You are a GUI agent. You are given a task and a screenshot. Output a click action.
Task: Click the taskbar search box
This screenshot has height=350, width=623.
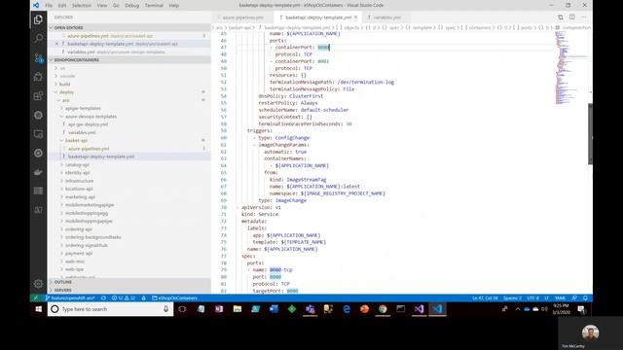click(110, 309)
